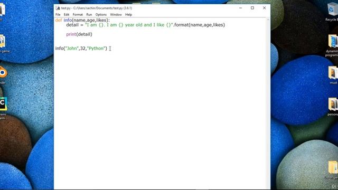Screen dimensions: 338x190
Task: Close the test.py IDLE window
Action: pyautogui.click(x=264, y=8)
